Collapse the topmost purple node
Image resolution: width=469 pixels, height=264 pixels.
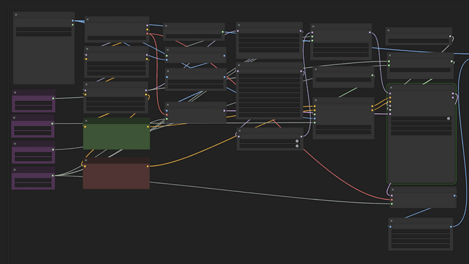(x=15, y=93)
